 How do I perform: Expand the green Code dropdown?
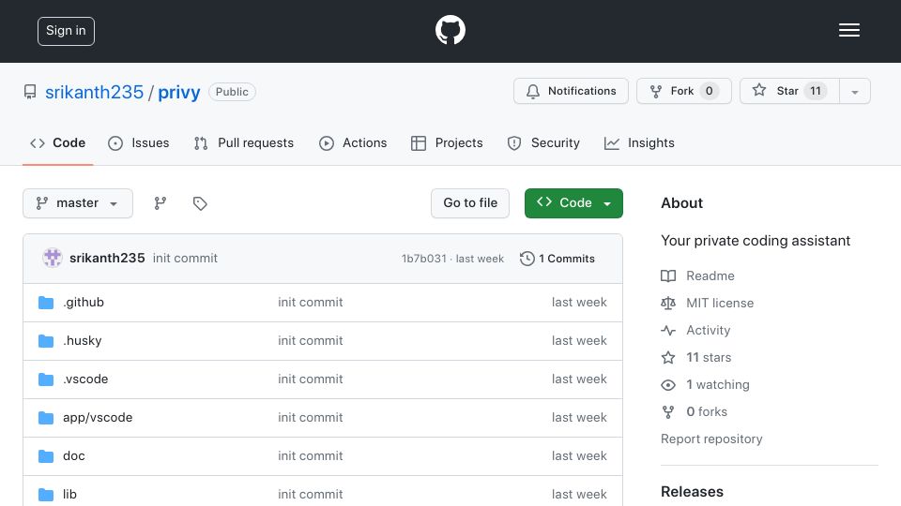pos(573,203)
